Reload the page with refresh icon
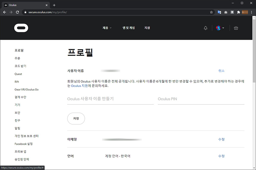 click(x=17, y=12)
